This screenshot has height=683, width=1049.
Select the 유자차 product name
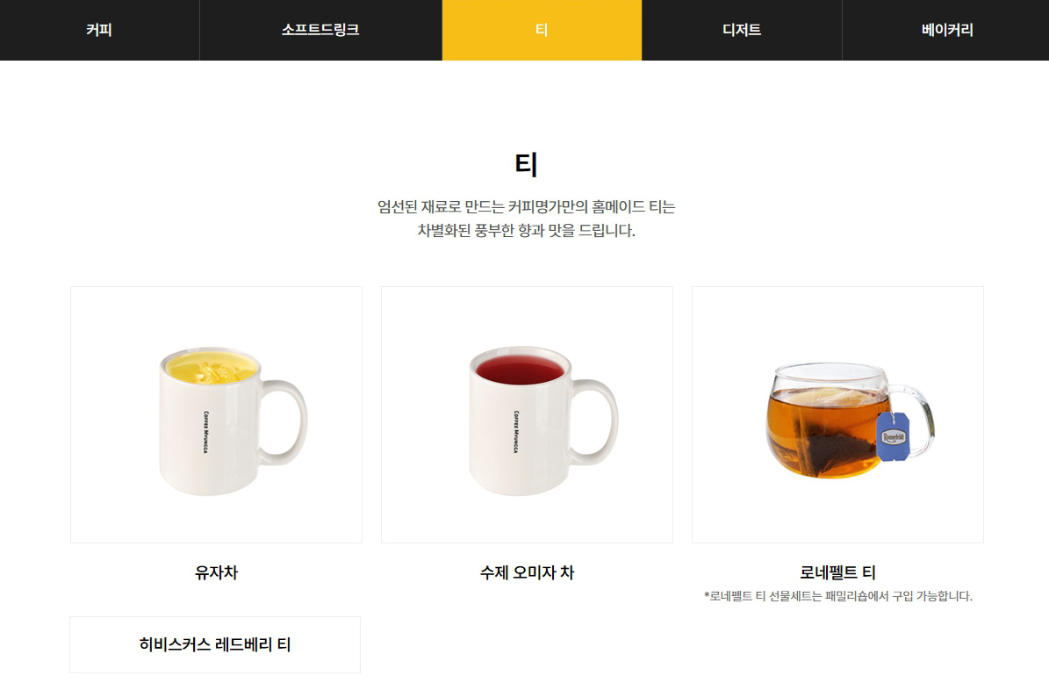pyautogui.click(x=216, y=572)
